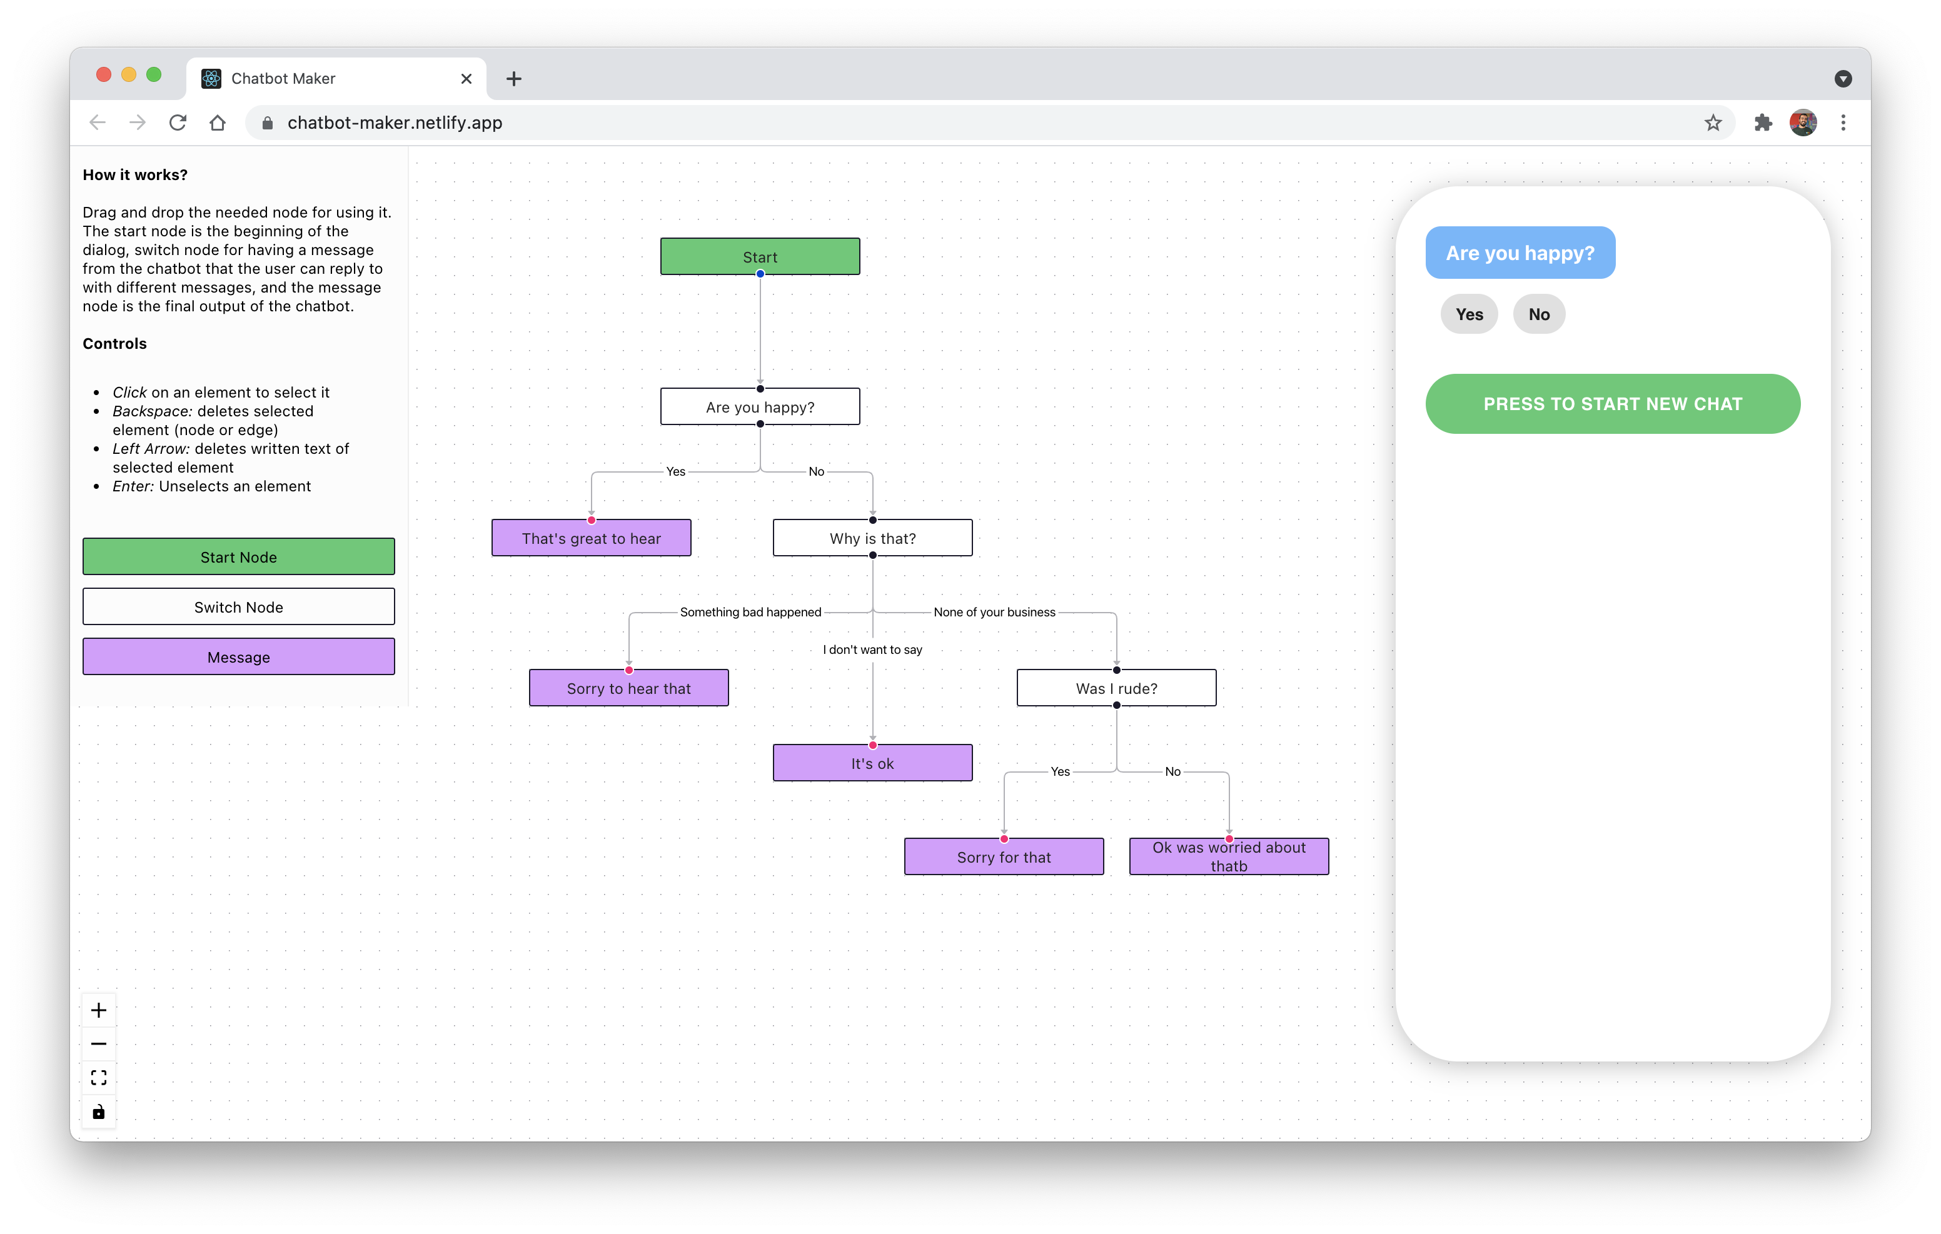Click the canvas zoom in plus icon
This screenshot has width=1941, height=1234.
[x=98, y=1010]
